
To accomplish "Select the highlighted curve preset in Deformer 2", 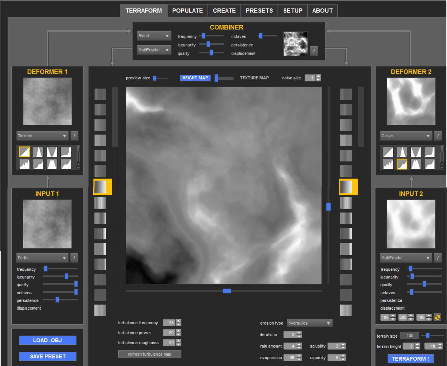I will click(402, 164).
